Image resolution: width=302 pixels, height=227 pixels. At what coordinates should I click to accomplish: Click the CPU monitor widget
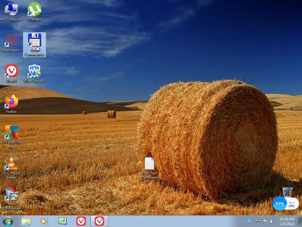coord(292,204)
